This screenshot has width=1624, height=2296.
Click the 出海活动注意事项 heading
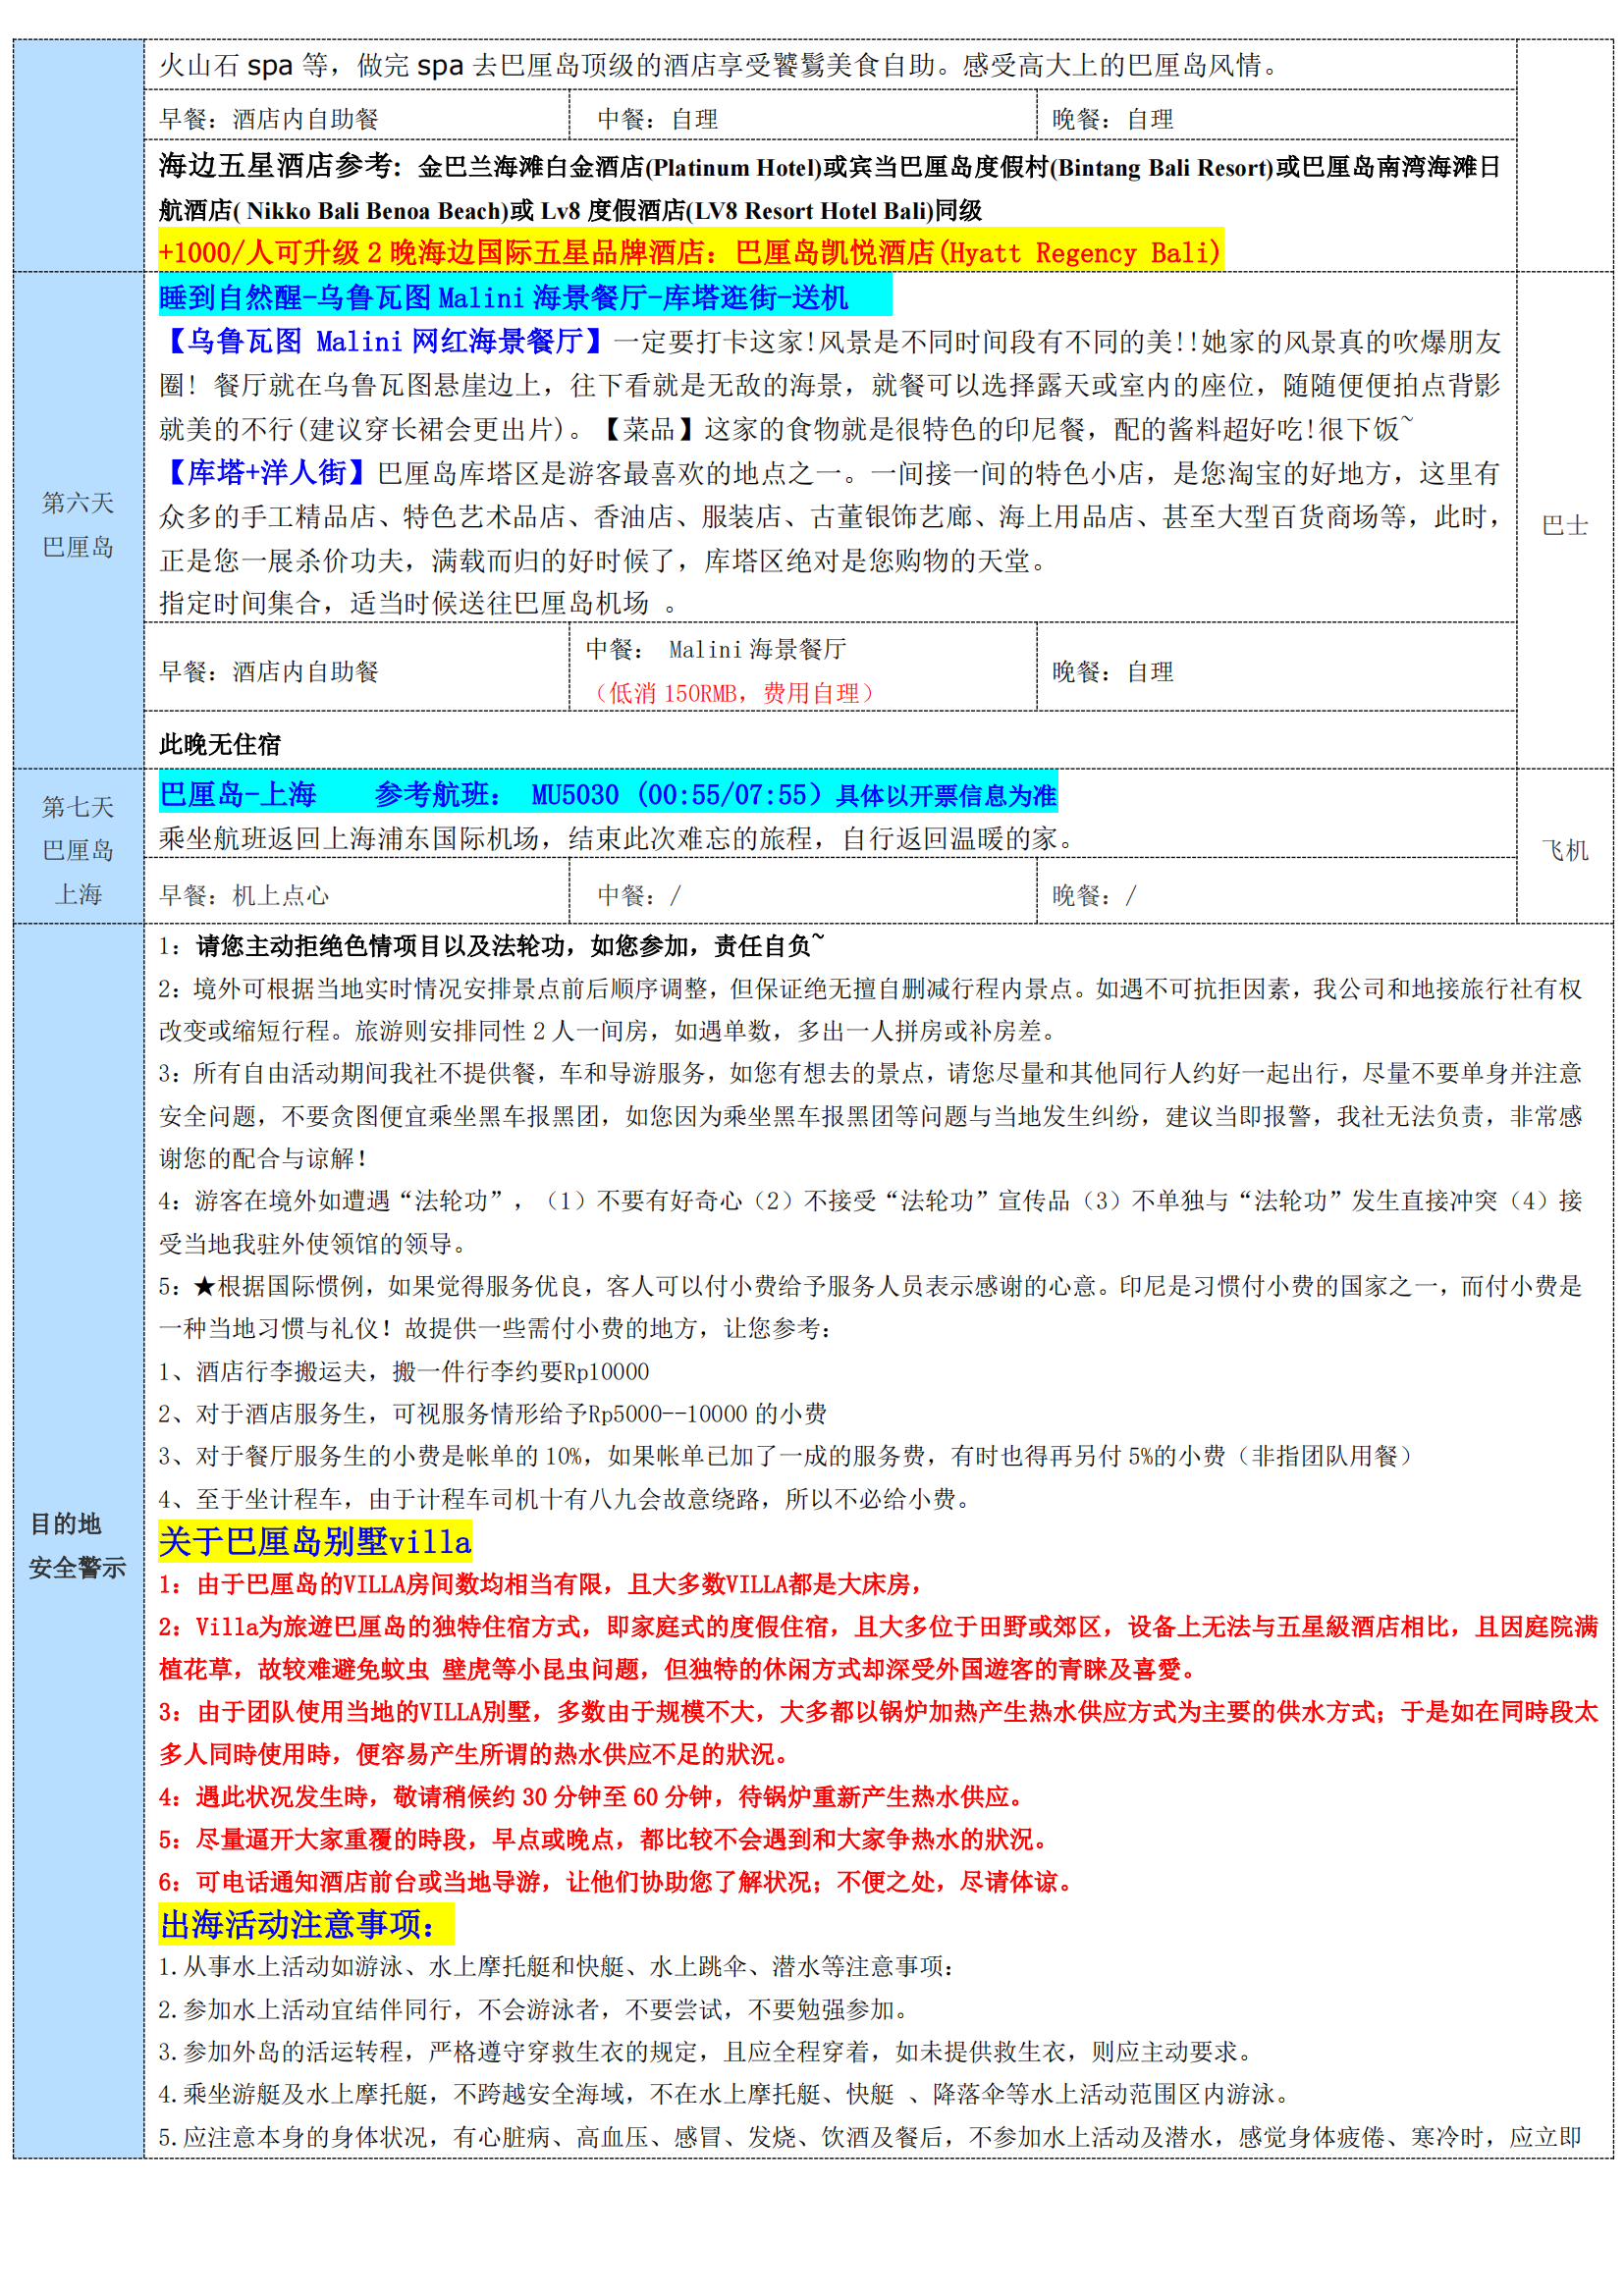298,1924
